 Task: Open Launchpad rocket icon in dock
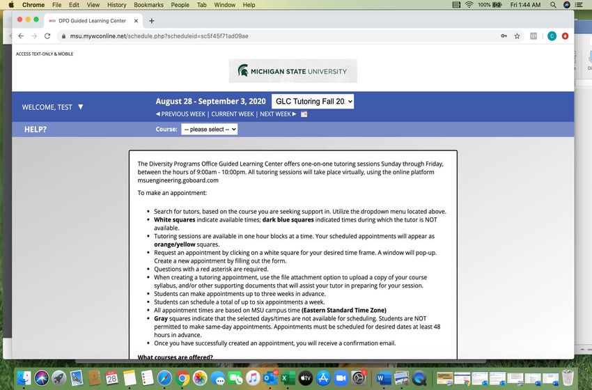[x=59, y=377]
